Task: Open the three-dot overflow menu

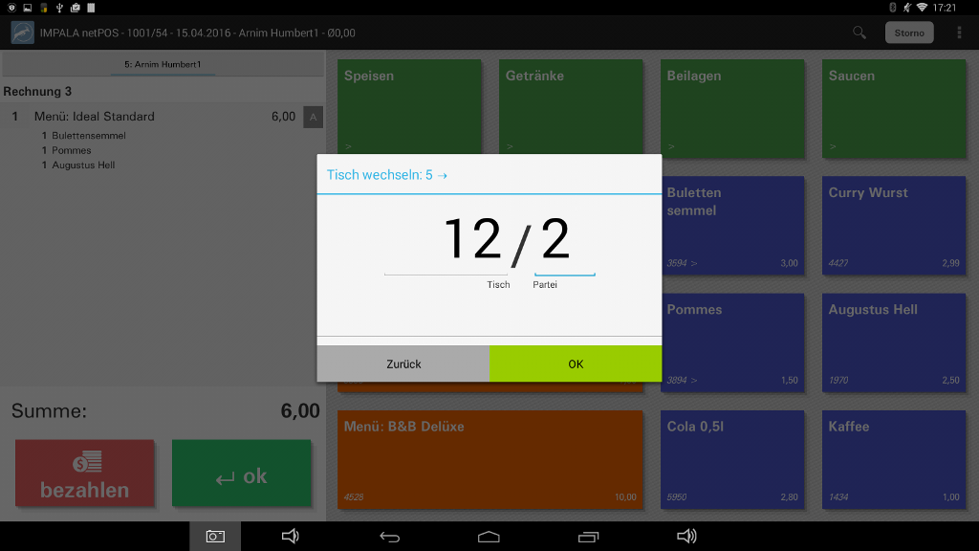Action: point(959,33)
